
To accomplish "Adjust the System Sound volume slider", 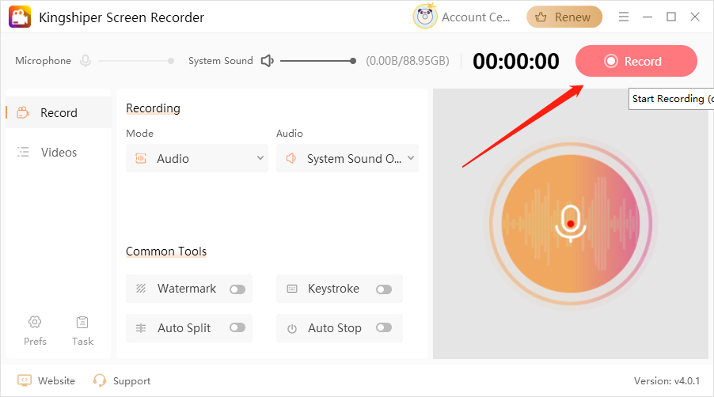I will (x=317, y=61).
